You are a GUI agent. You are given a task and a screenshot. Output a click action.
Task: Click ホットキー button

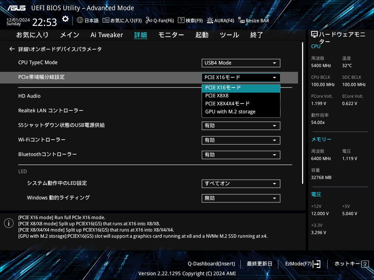coord(347,264)
